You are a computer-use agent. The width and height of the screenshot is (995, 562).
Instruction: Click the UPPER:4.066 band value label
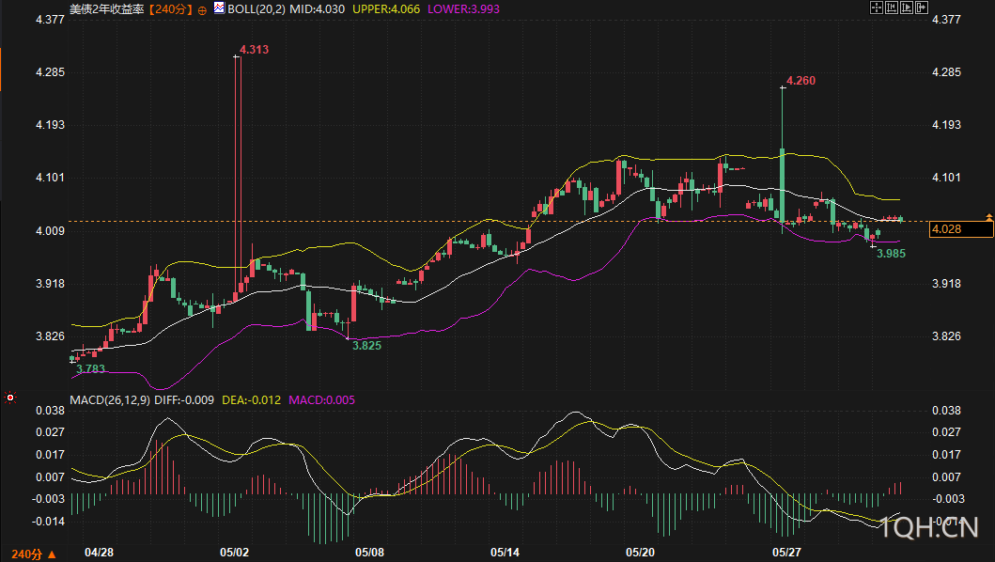386,9
